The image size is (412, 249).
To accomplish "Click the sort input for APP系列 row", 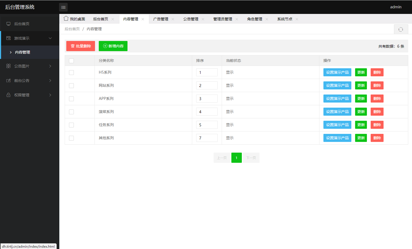I will tap(207, 98).
